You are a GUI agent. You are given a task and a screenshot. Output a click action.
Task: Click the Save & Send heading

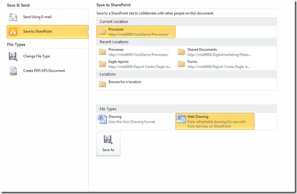tap(18, 5)
